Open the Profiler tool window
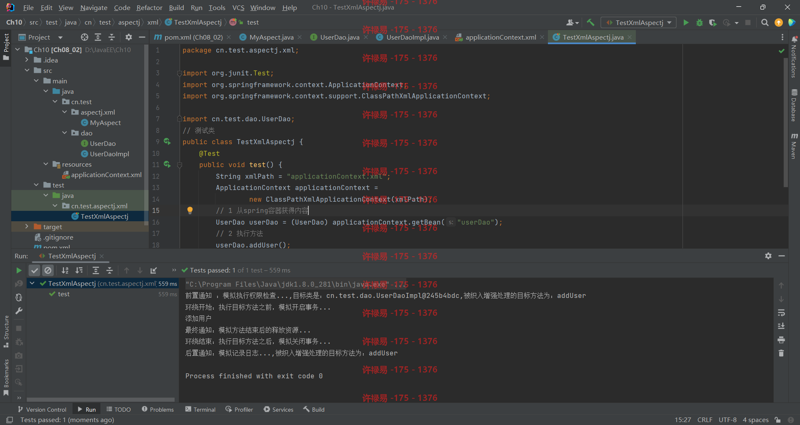The image size is (800, 425). [x=240, y=410]
